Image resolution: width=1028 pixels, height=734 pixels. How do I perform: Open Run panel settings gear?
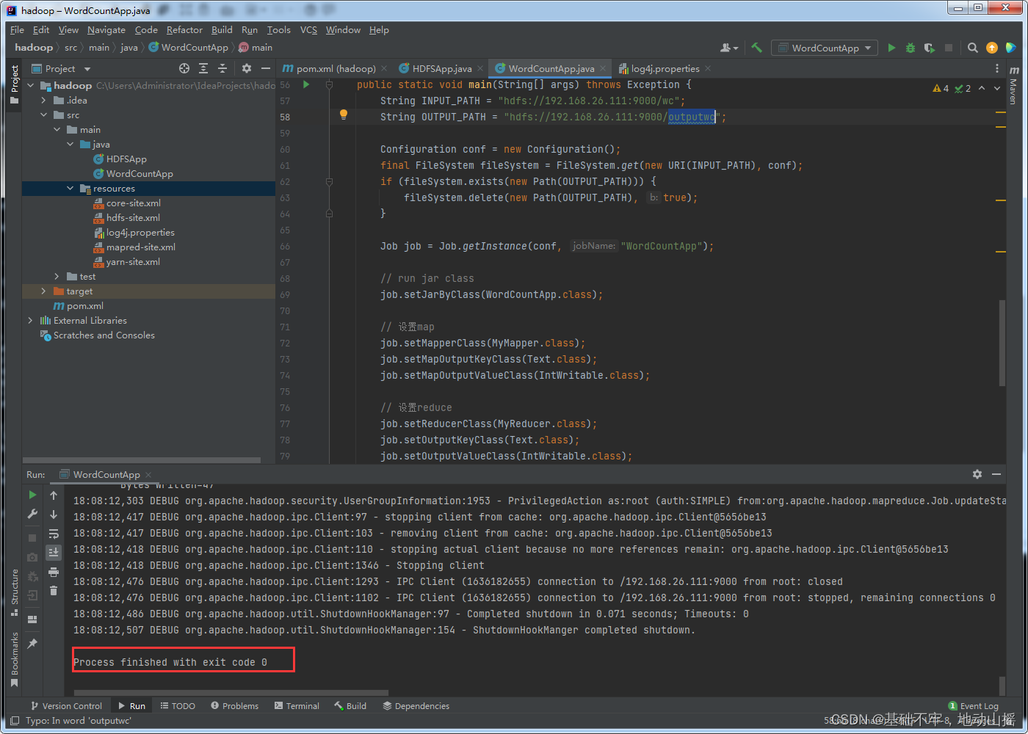[977, 474]
